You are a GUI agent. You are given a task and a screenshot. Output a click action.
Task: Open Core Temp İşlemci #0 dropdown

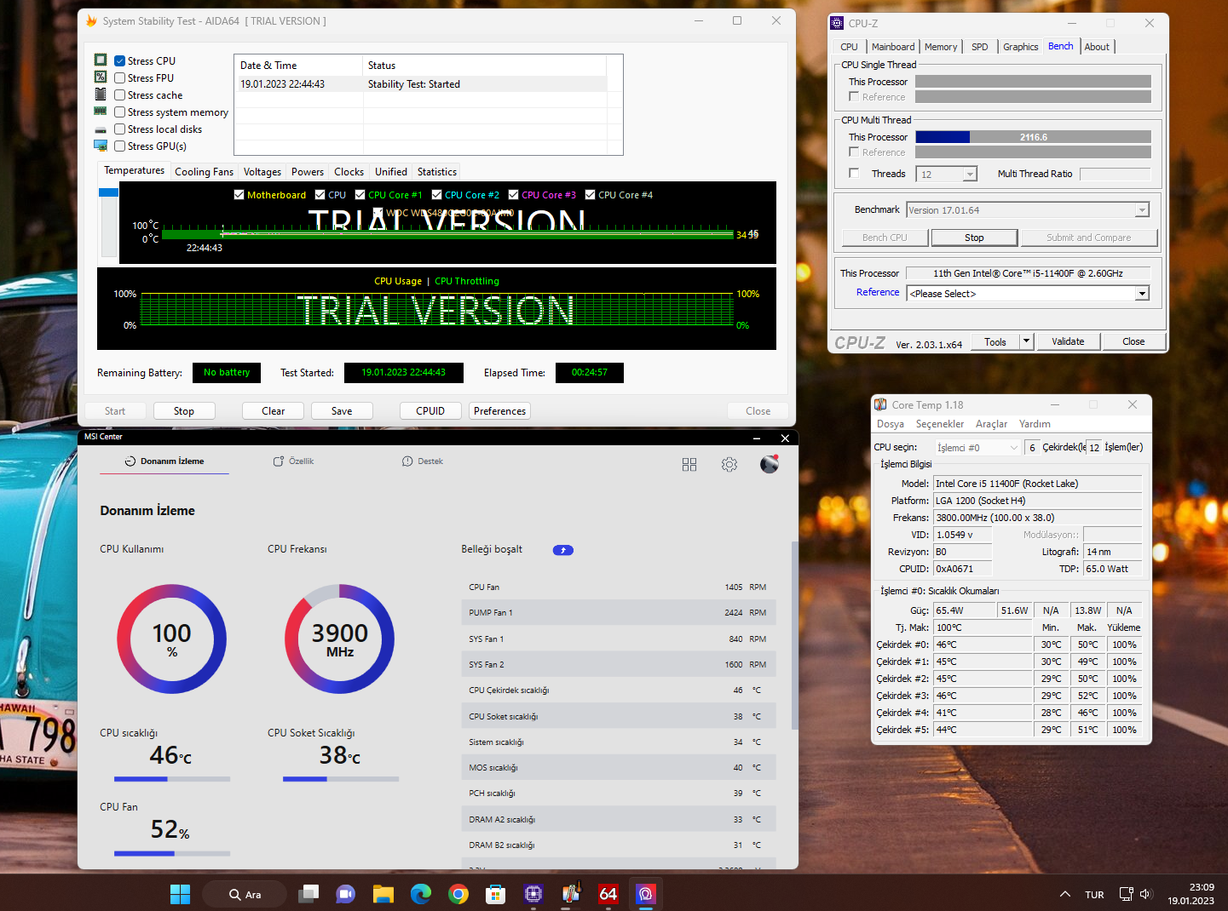point(977,448)
